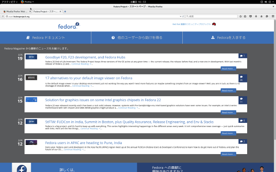Focus the 検索 search field
The width and height of the screenshot is (276, 172).
211,16
